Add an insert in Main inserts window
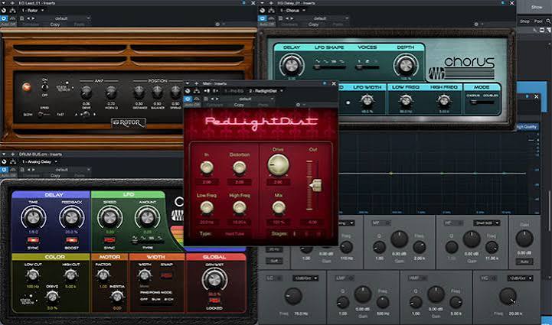The height and width of the screenshot is (325, 552). pyautogui.click(x=197, y=83)
